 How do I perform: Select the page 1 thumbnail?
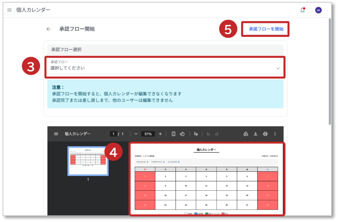click(x=88, y=161)
